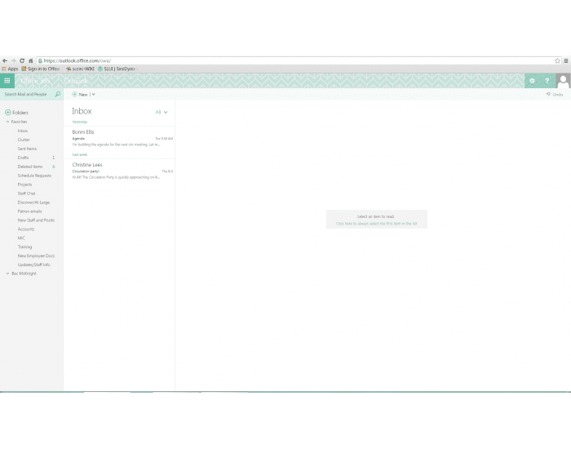Open the sccirc-WIKI bookmark
571x449 pixels.
pos(81,69)
